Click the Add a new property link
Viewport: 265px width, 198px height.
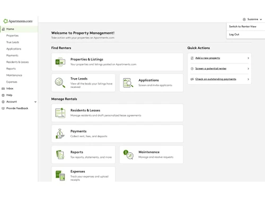[x=208, y=58]
